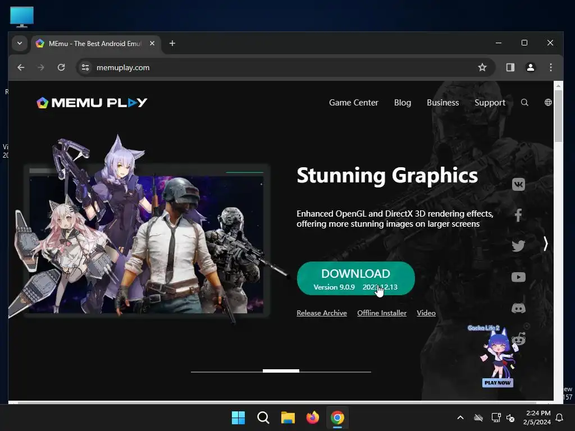This screenshot has width=575, height=431.
Task: Show hidden system tray icons
Action: pos(460,418)
